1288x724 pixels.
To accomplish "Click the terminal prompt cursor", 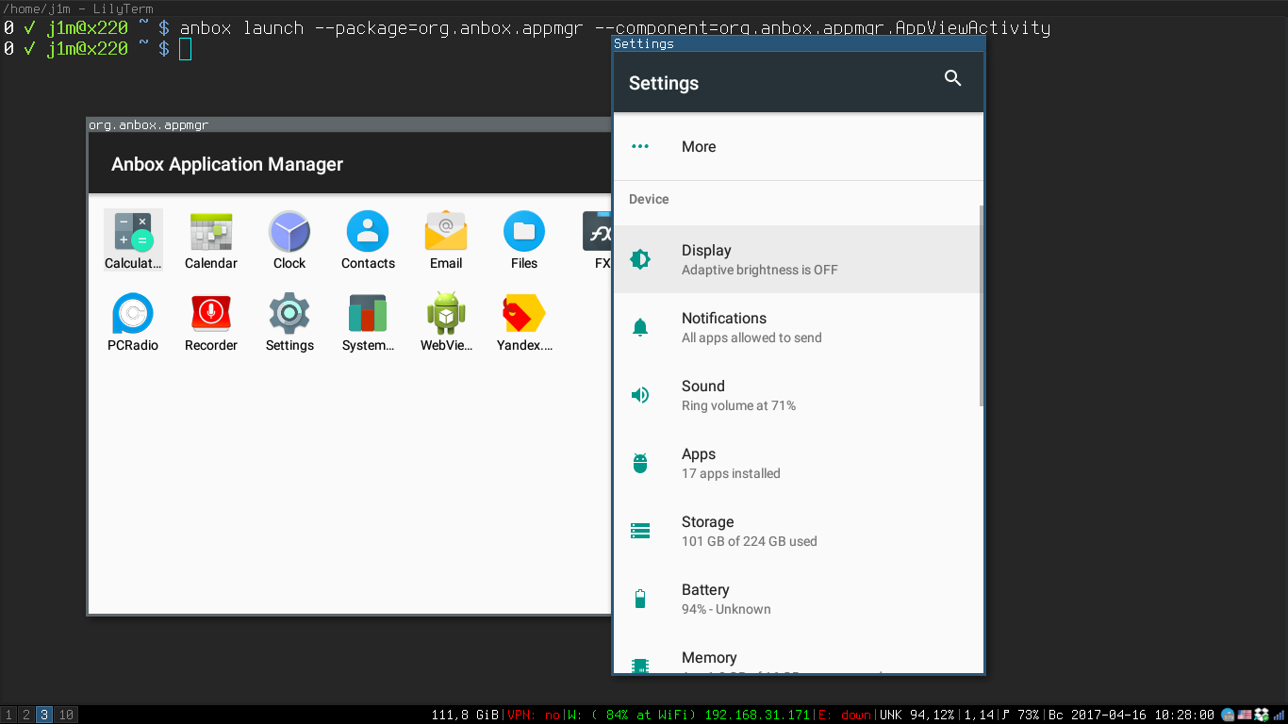I will tap(186, 48).
